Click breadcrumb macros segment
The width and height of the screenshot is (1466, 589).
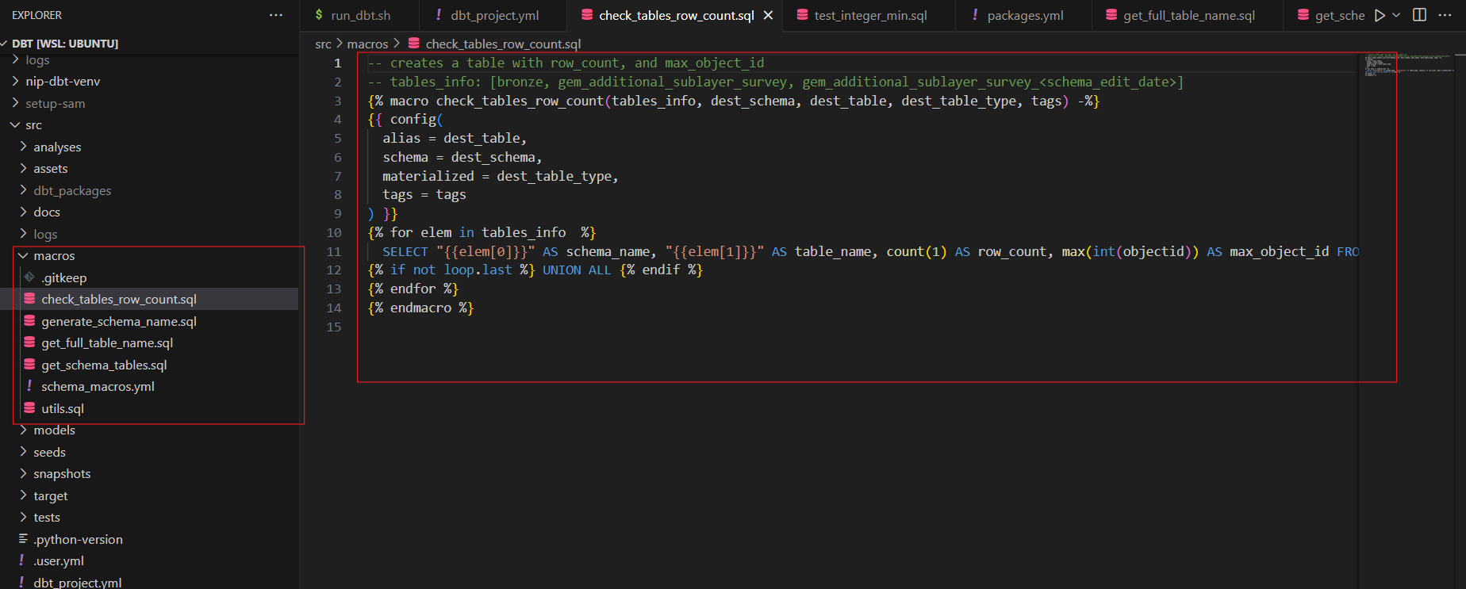tap(367, 44)
